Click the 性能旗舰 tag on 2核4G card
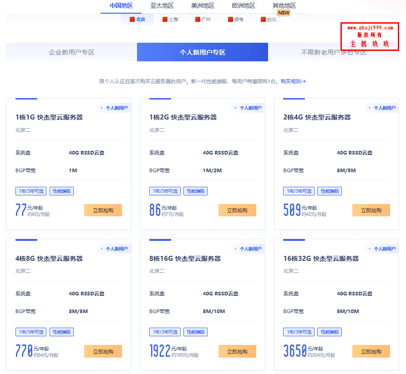Screen dimensions: 406x374 (x=330, y=191)
